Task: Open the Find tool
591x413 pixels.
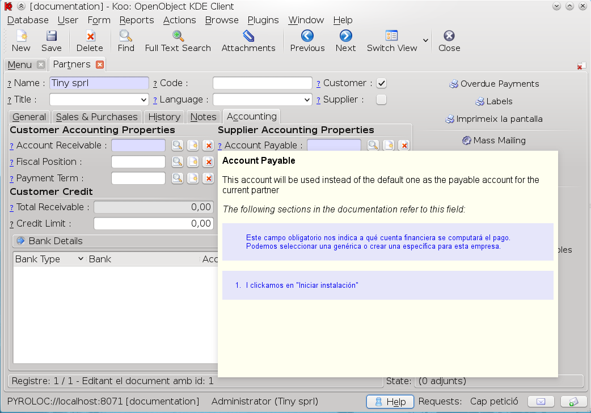Action: point(125,41)
